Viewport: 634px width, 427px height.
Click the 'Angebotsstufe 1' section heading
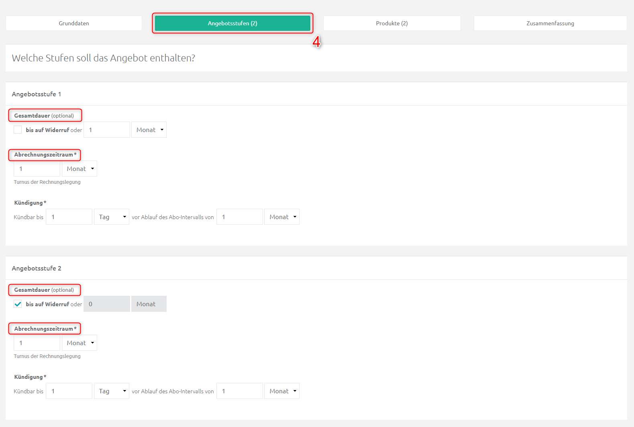pos(37,94)
